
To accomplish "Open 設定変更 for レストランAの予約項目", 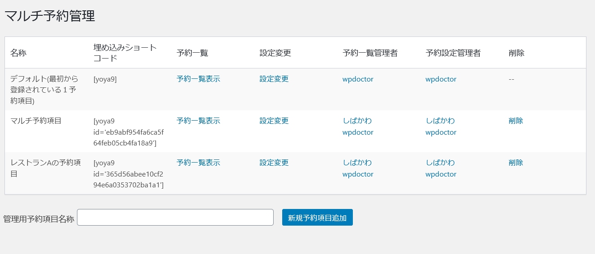I will 274,163.
